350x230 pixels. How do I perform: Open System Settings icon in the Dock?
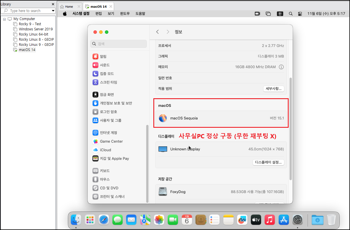click(298, 220)
